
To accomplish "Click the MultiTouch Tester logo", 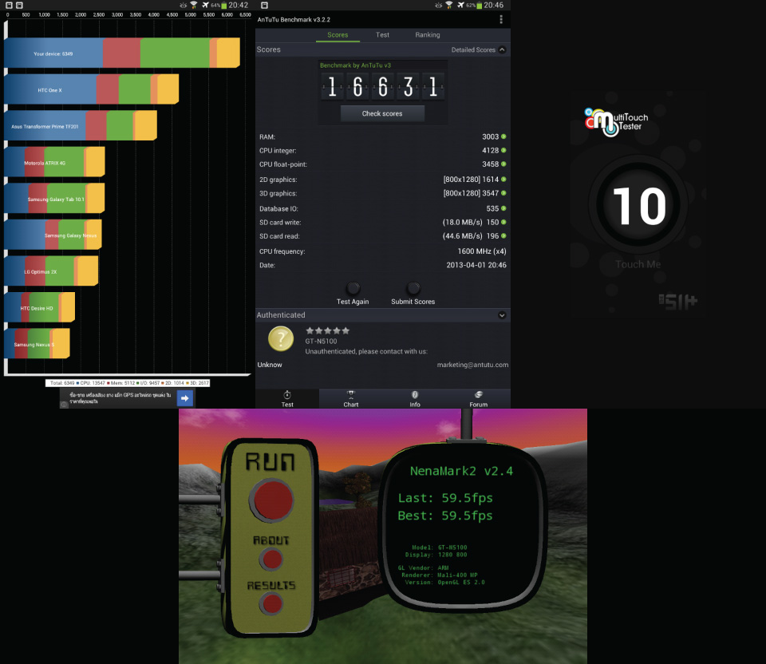I will tap(616, 121).
